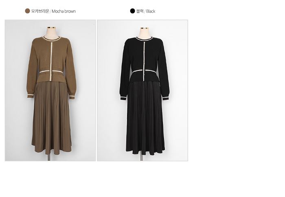Click the white-striped cuff on the black cardigan sleeve
Viewport: 285px width, 197px height.
(123, 98)
